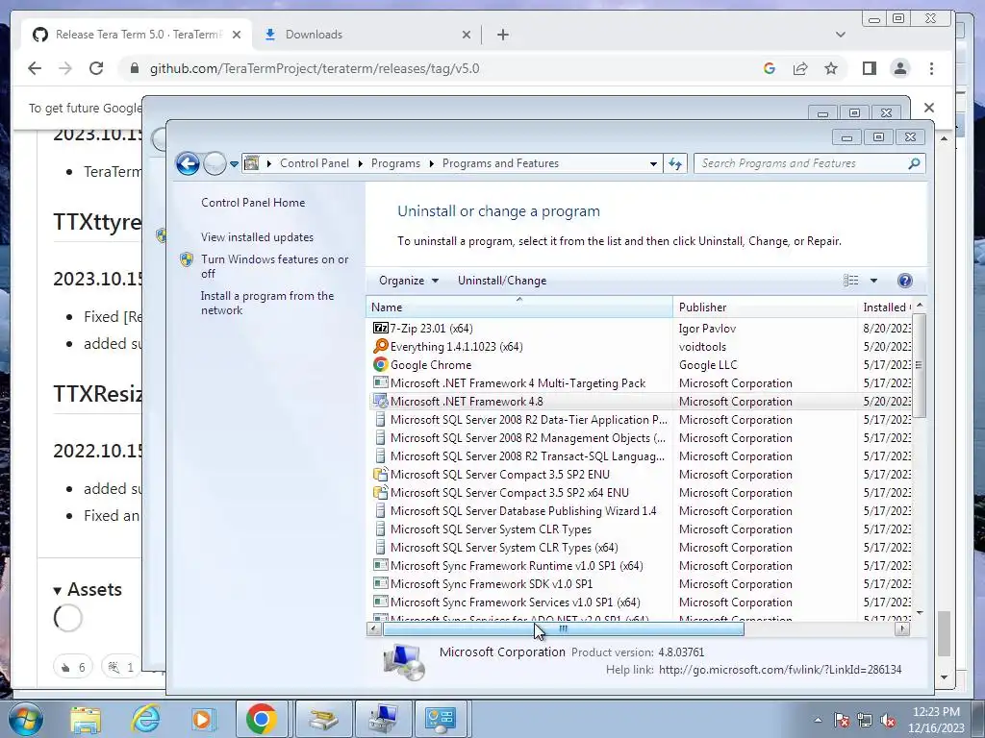Click the Chrome address bar URL
Viewport: 985px width, 738px height.
tap(315, 68)
